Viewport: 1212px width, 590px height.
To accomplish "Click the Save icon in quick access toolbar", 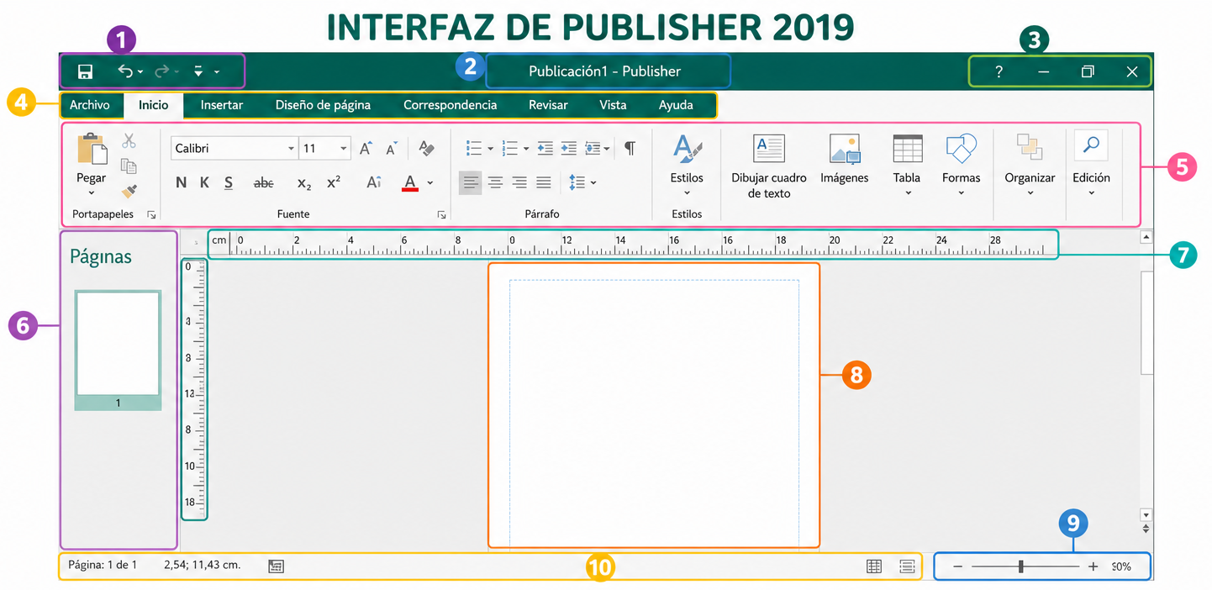I will click(85, 71).
